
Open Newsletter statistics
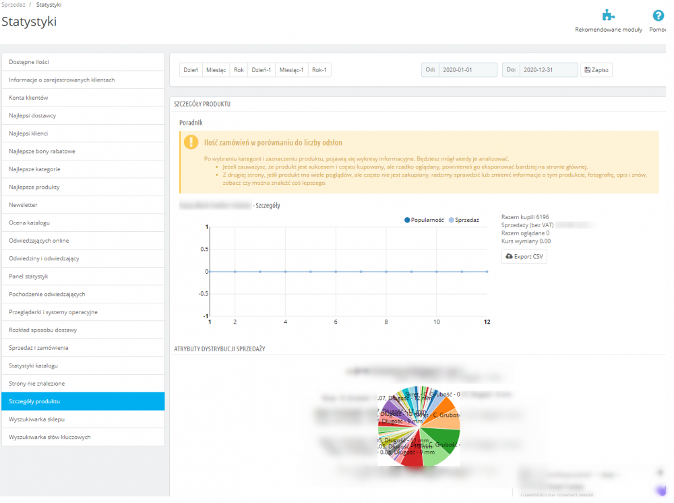[x=83, y=205]
